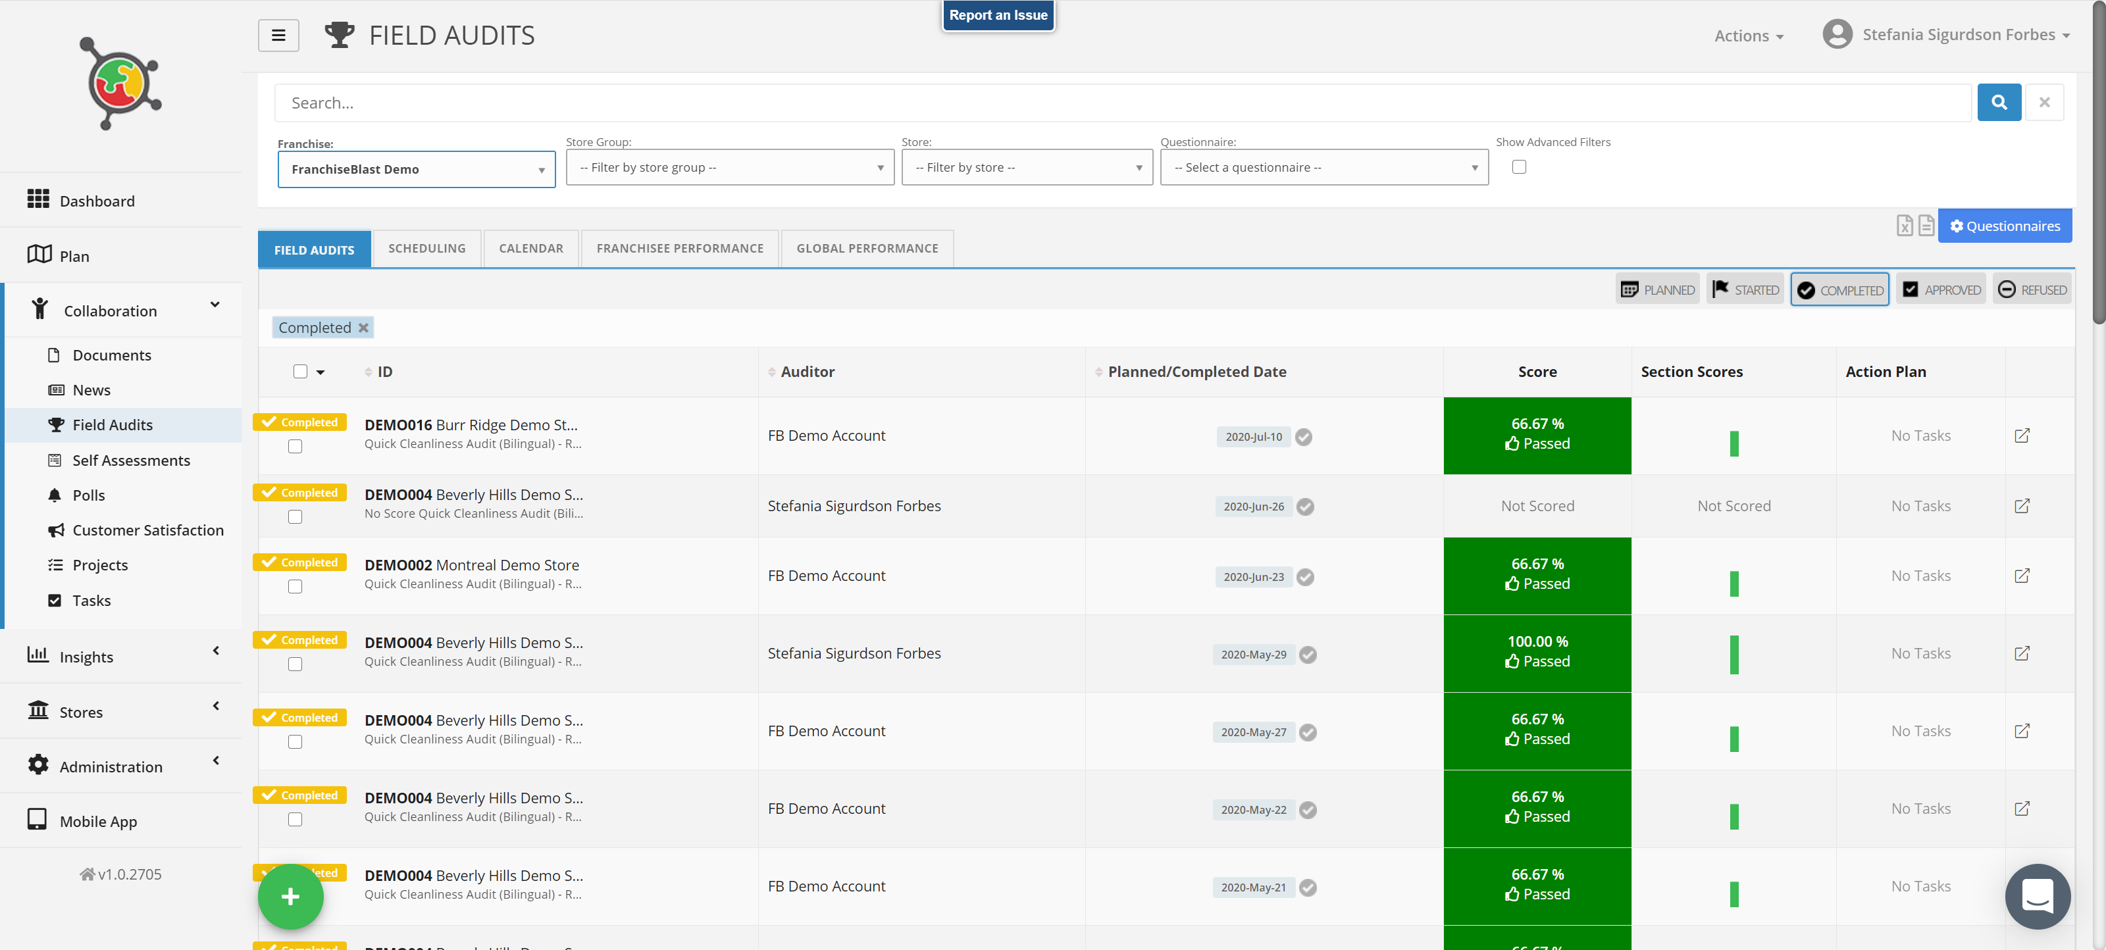
Task: Click the green plus add button
Action: (290, 897)
